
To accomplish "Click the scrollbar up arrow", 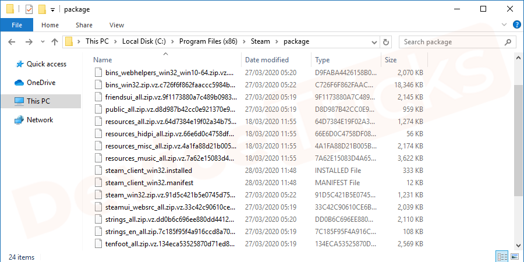I will point(518,58).
